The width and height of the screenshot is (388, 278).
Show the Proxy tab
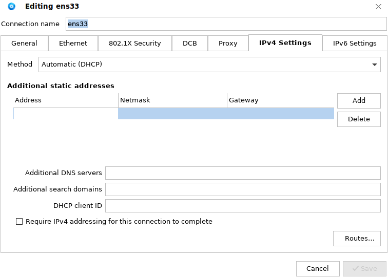pyautogui.click(x=228, y=44)
